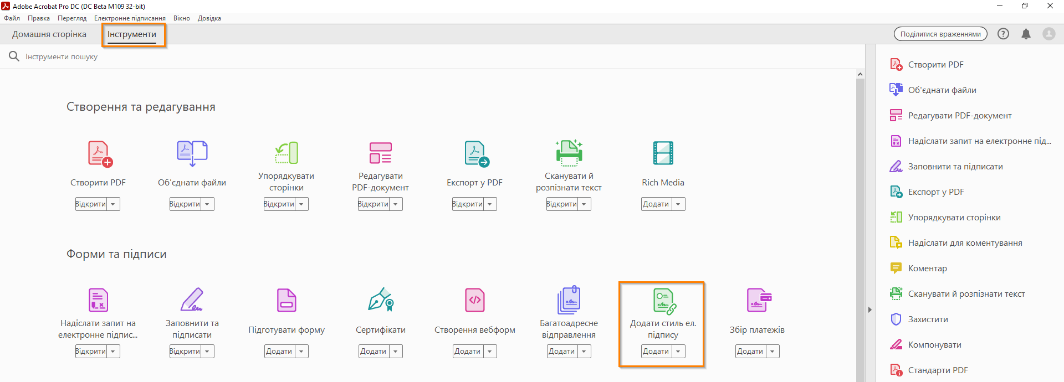Click the Додати стиль ел. підпису icon

[x=664, y=301]
